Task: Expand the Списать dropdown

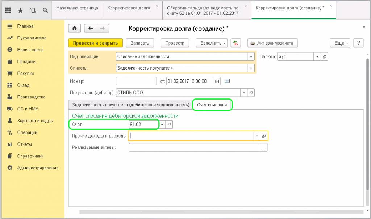Action: [x=251, y=68]
